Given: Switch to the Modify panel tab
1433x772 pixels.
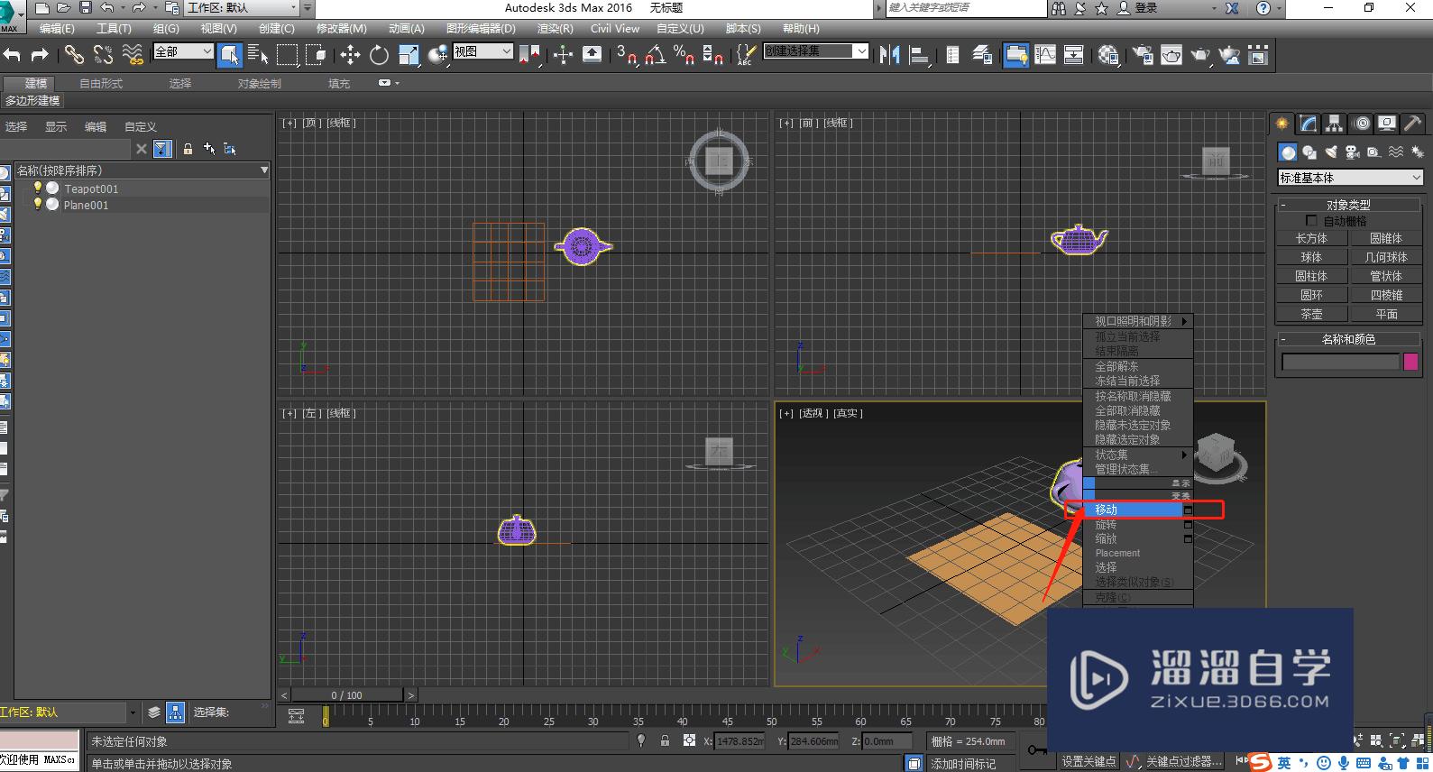Looking at the screenshot, I should tap(1308, 124).
